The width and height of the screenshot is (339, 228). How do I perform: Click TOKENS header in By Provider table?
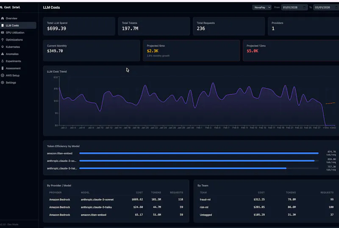[x=156, y=192]
